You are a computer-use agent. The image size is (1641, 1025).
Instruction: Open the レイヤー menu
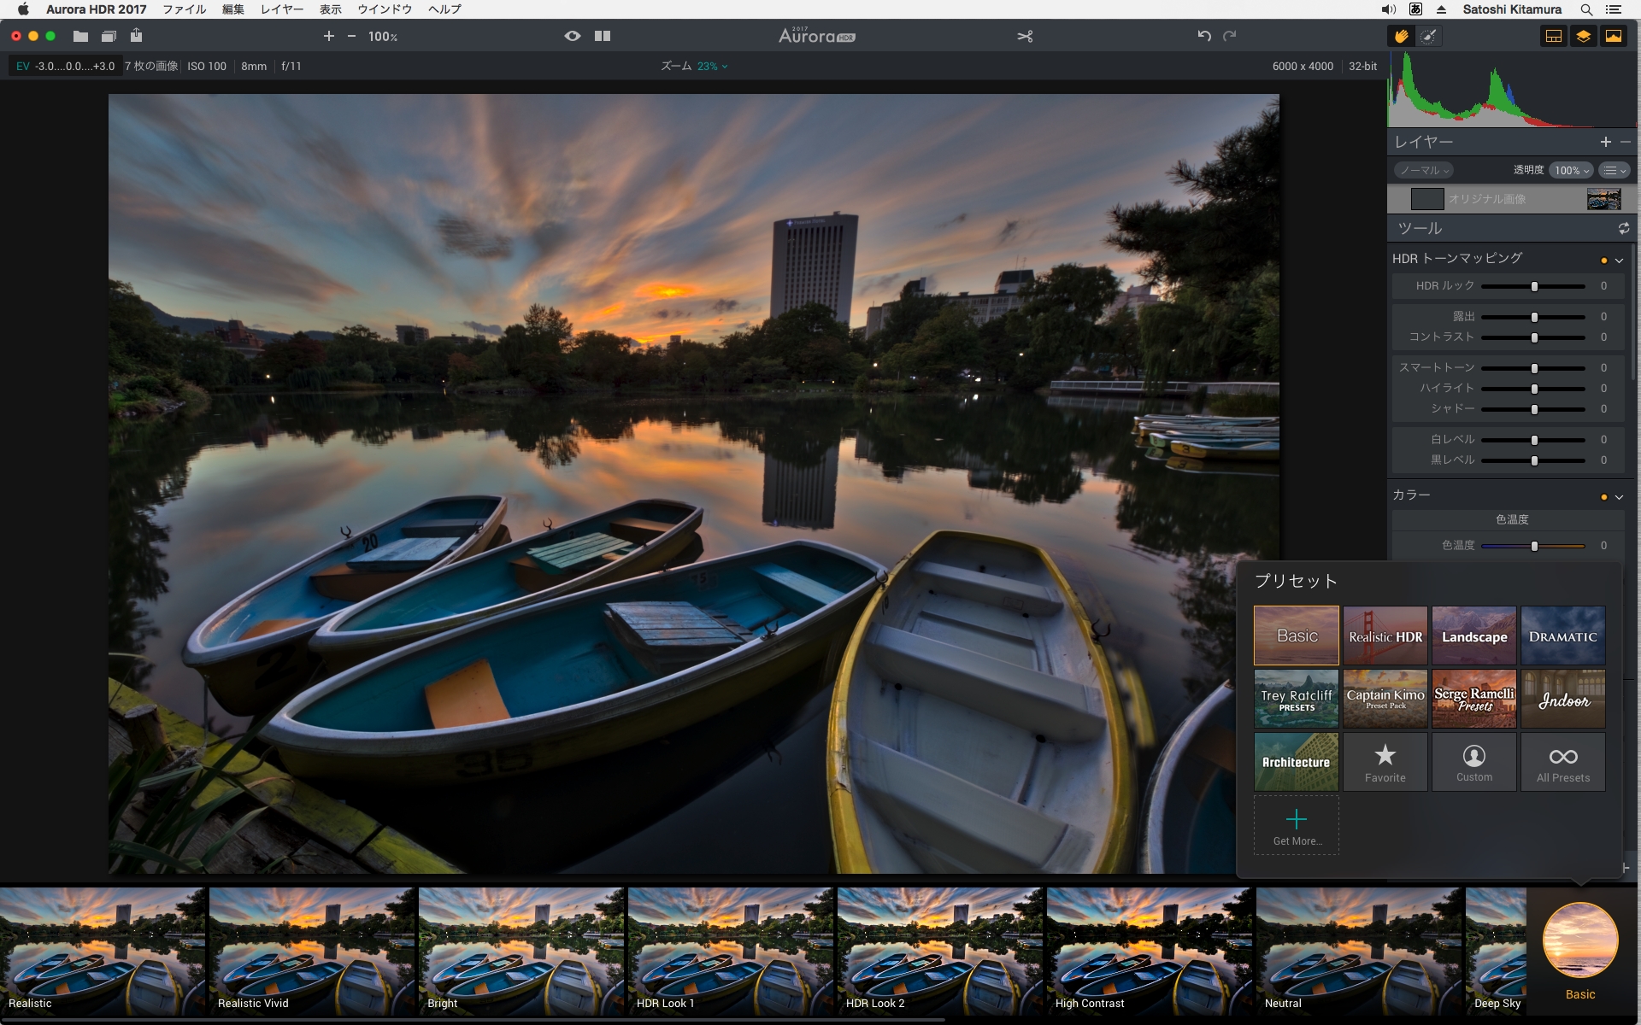pos(281,9)
